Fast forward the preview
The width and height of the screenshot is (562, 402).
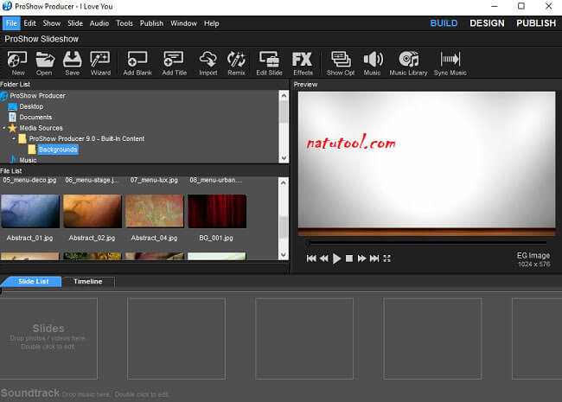click(361, 258)
